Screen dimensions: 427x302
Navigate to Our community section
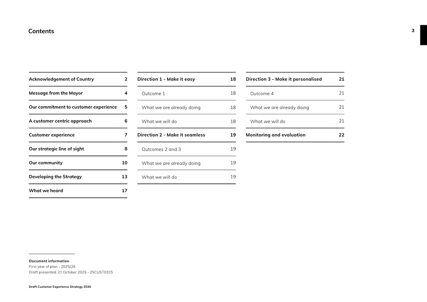[46, 163]
